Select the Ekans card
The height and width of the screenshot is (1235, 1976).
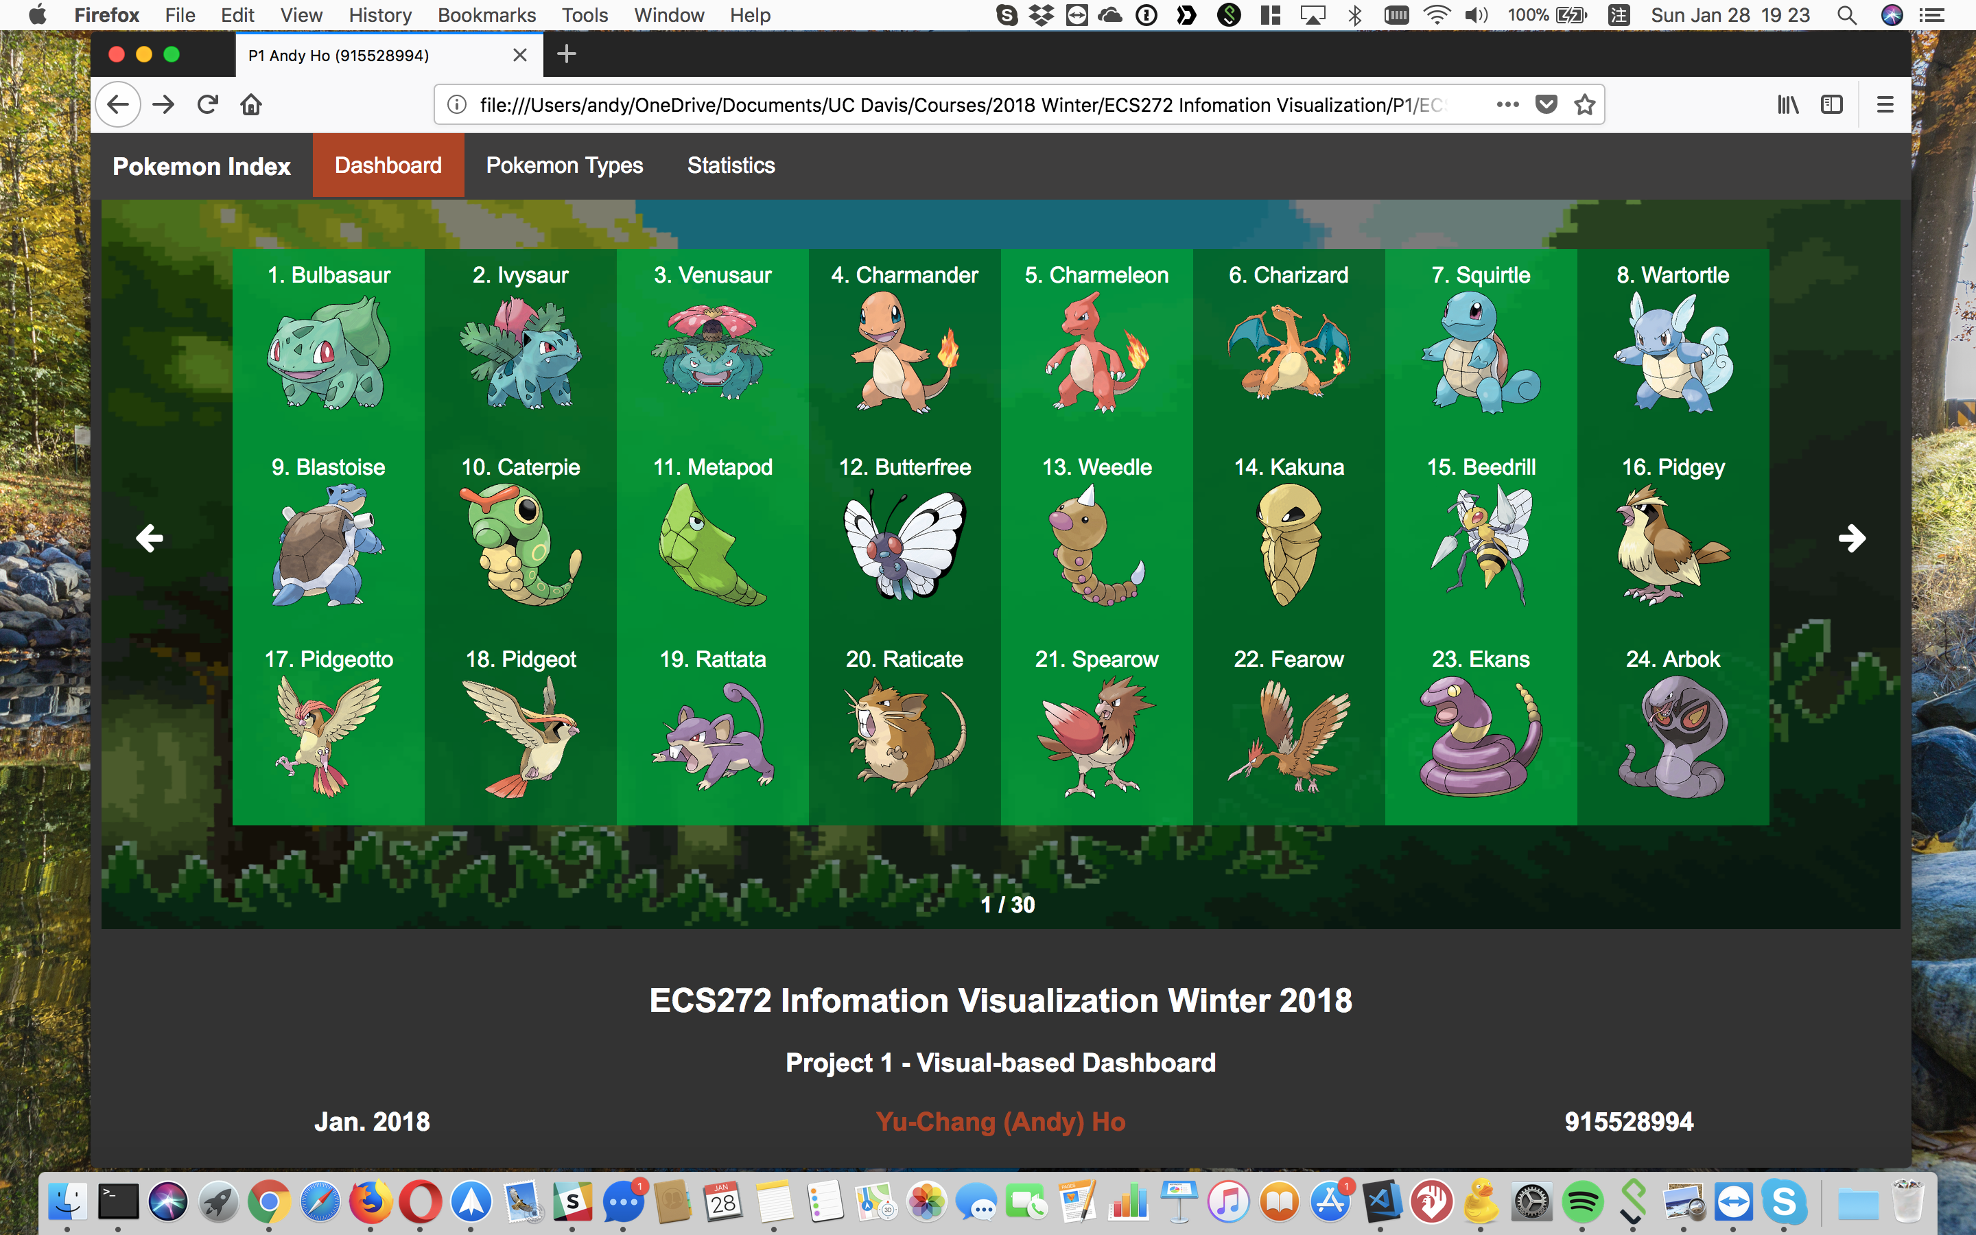pyautogui.click(x=1481, y=729)
